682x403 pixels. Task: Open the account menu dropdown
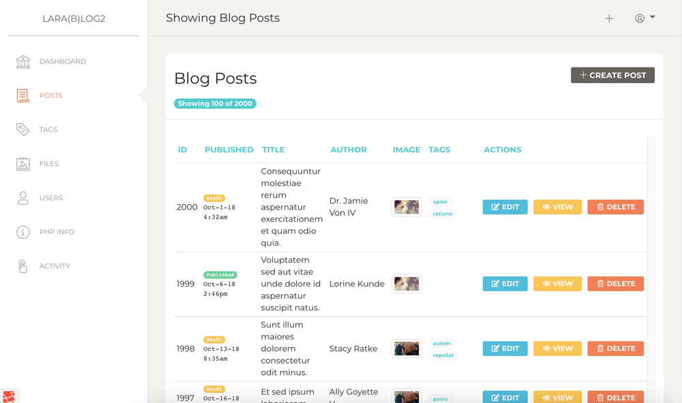(x=644, y=18)
